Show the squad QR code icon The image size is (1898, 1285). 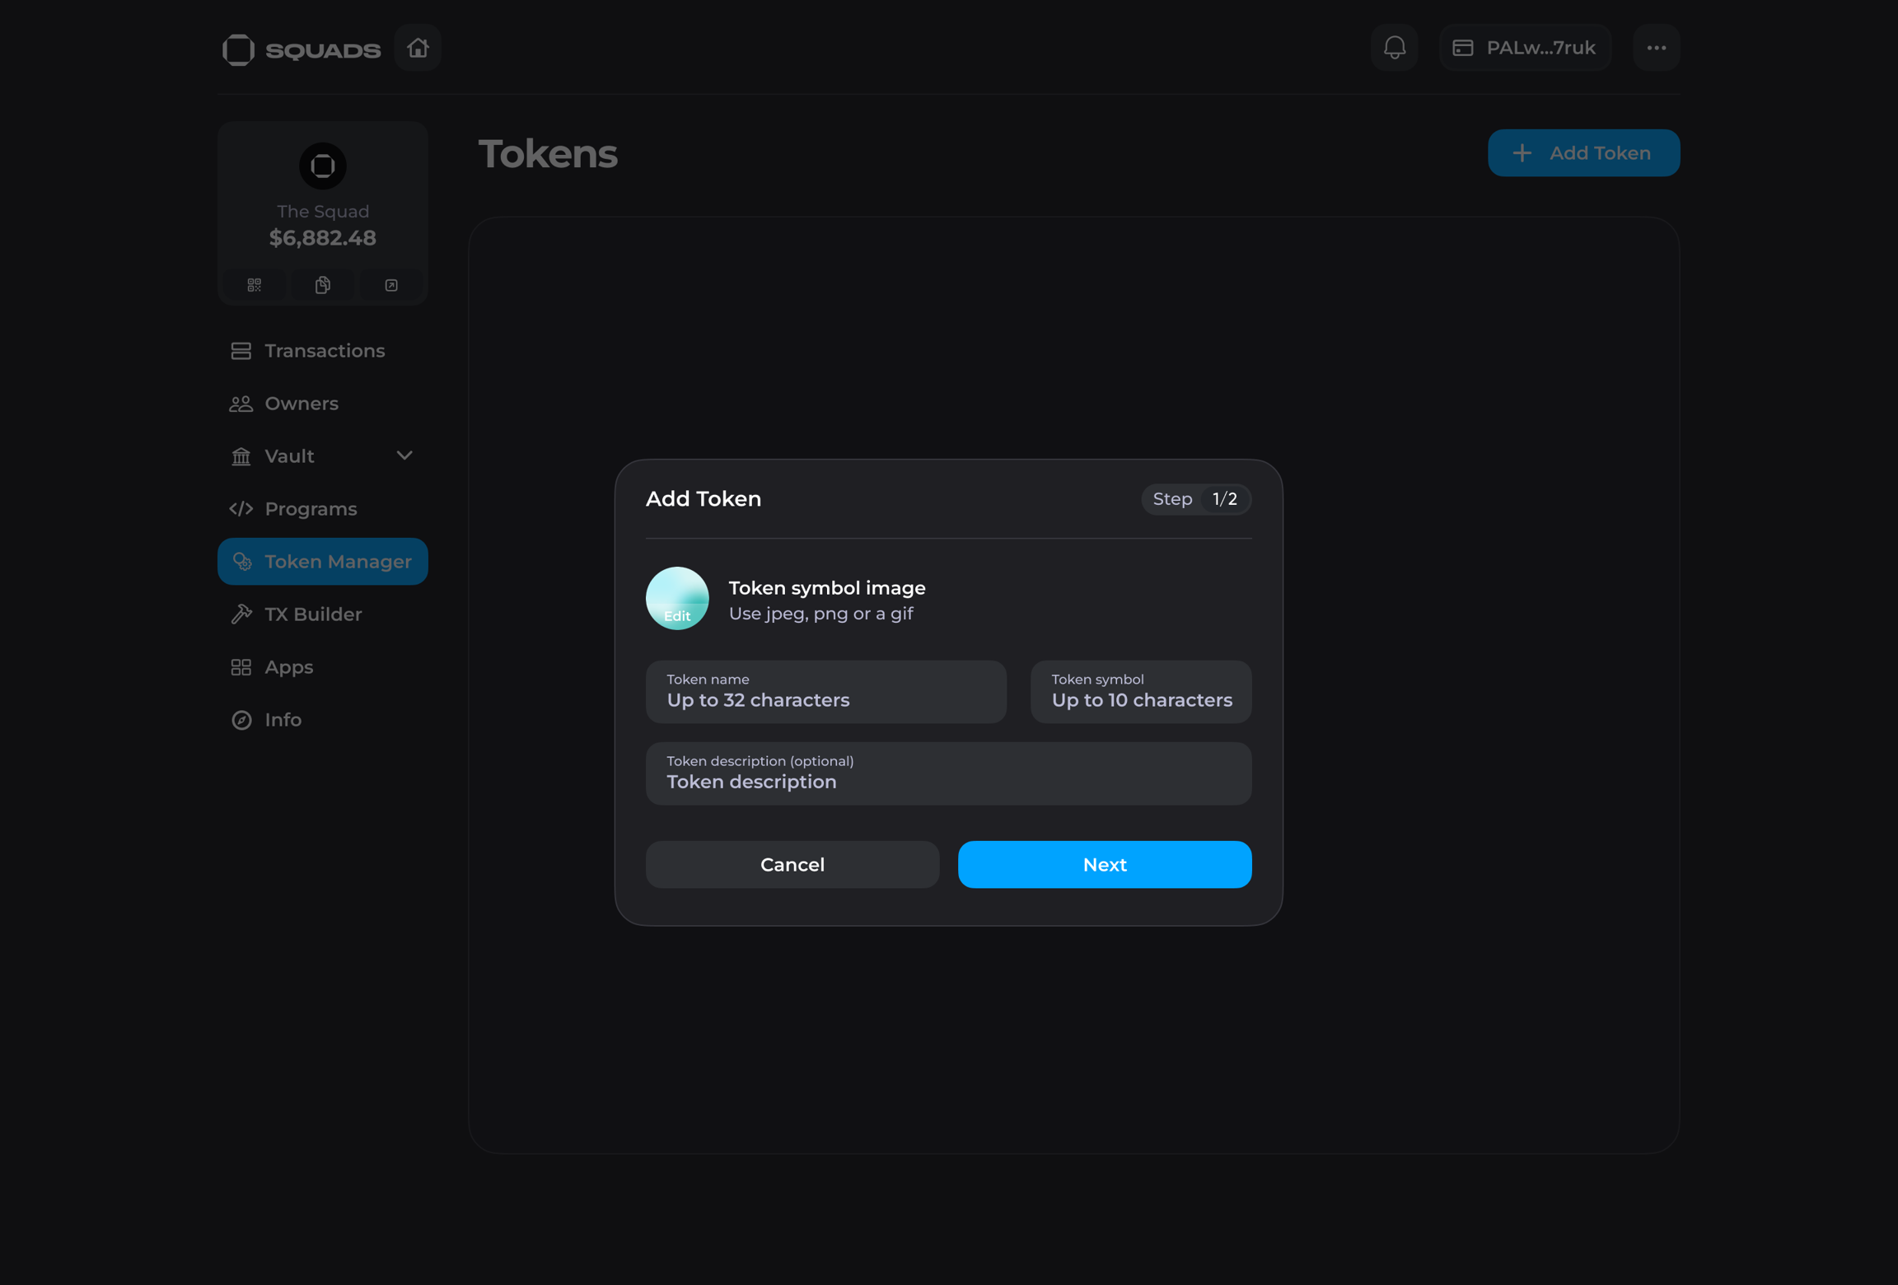coord(255,285)
